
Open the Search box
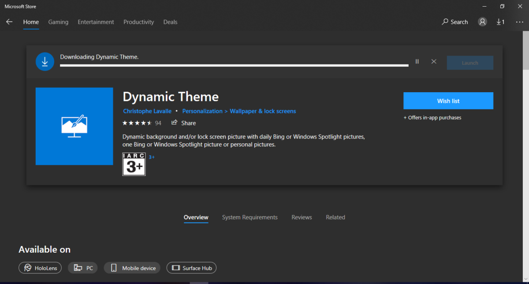[x=455, y=22]
